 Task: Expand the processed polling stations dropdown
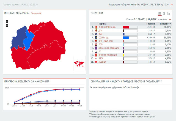[172, 5]
